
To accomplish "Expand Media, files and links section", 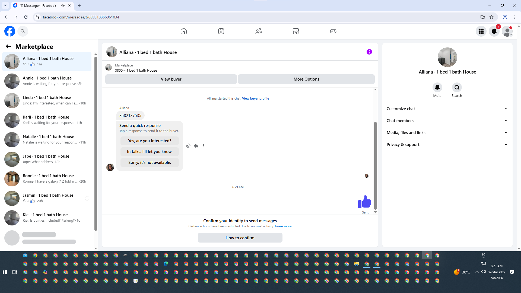I will [447, 133].
